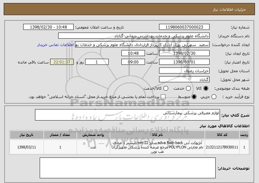Image resolution: width=259 pixels, height=183 pixels.
Task: Click the buyer organization name field
Action: 134,36
